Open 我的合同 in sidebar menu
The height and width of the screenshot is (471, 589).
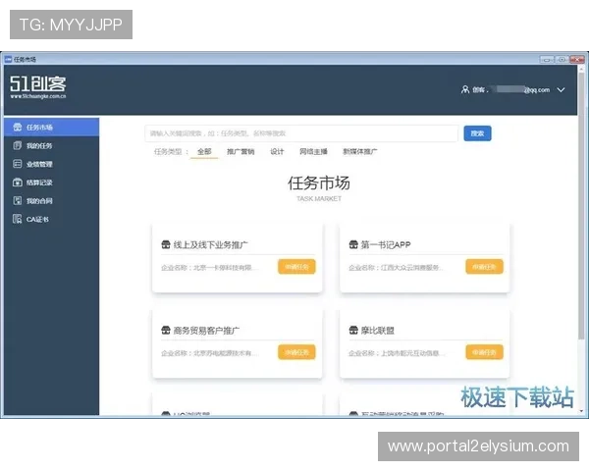[x=51, y=200]
